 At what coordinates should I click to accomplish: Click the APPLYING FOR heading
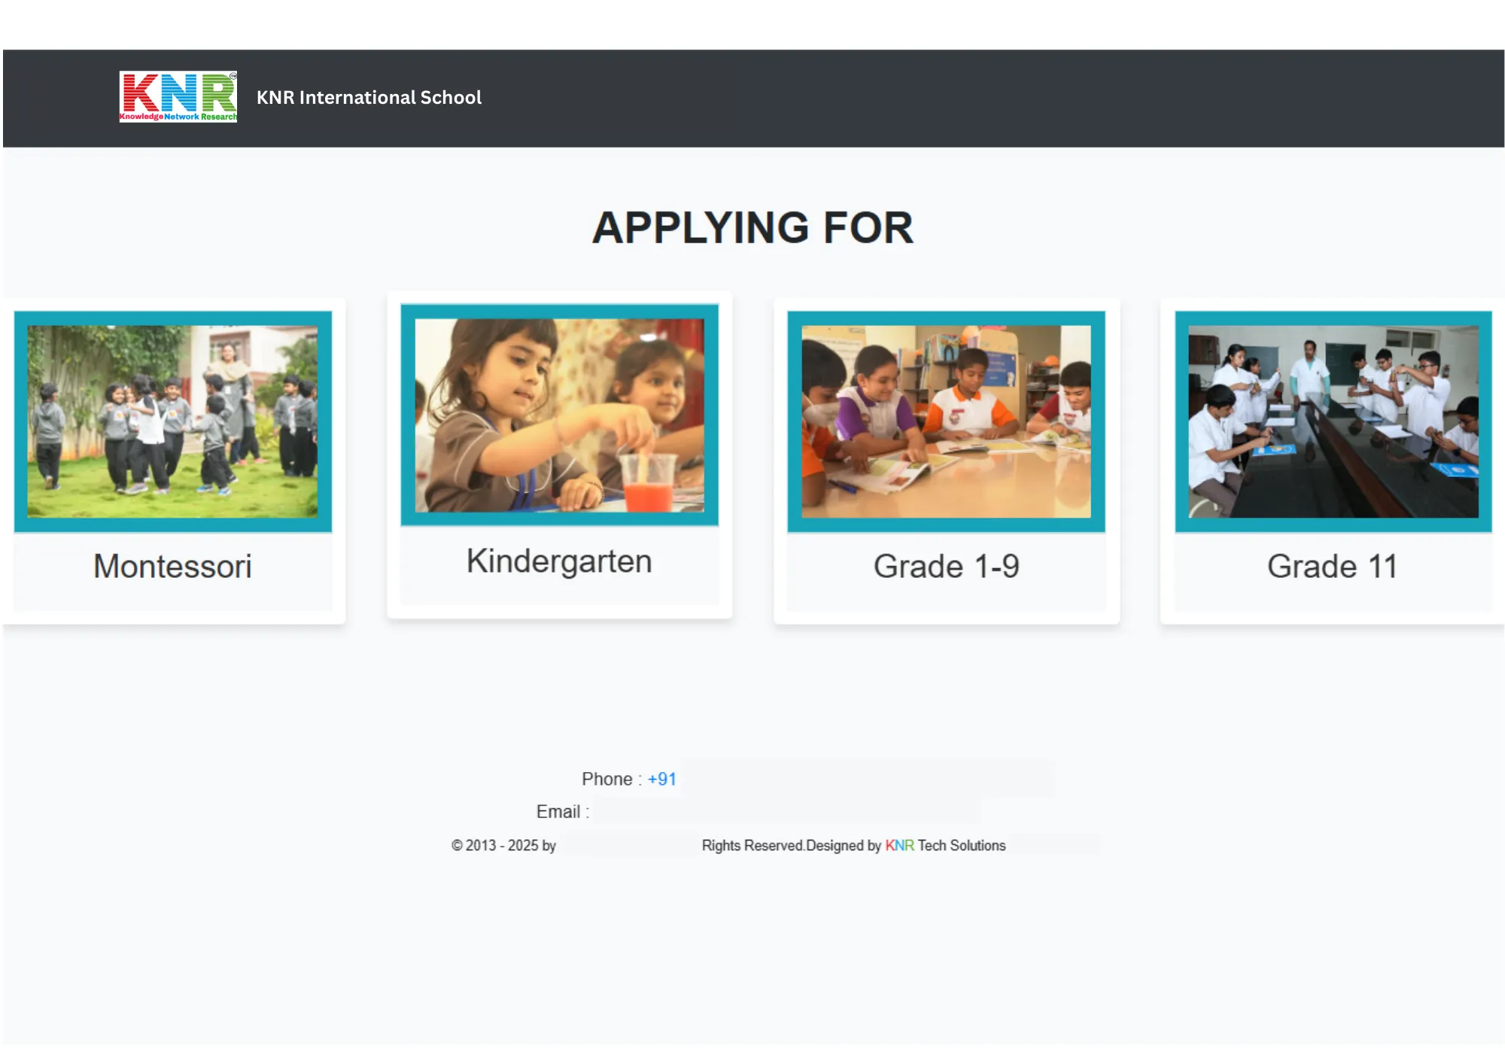(752, 227)
